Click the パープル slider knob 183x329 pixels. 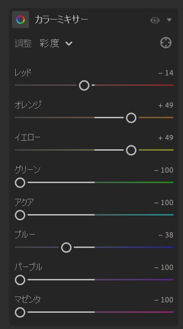pyautogui.click(x=20, y=280)
